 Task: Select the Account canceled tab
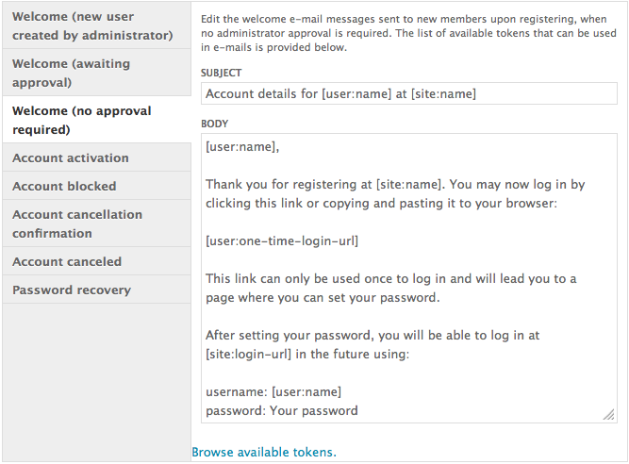coord(67,261)
